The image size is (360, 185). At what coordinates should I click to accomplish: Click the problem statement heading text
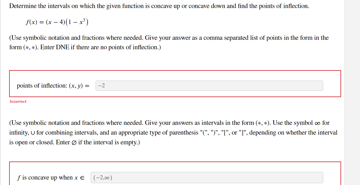click(x=159, y=6)
